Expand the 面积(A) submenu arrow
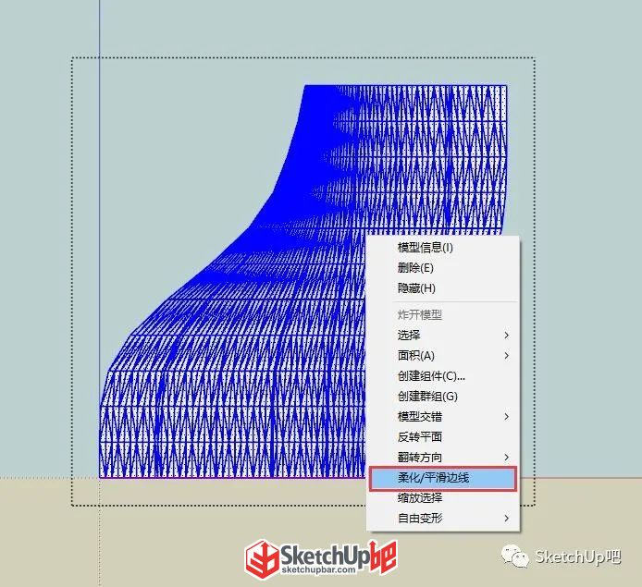The height and width of the screenshot is (587, 642). [x=506, y=356]
